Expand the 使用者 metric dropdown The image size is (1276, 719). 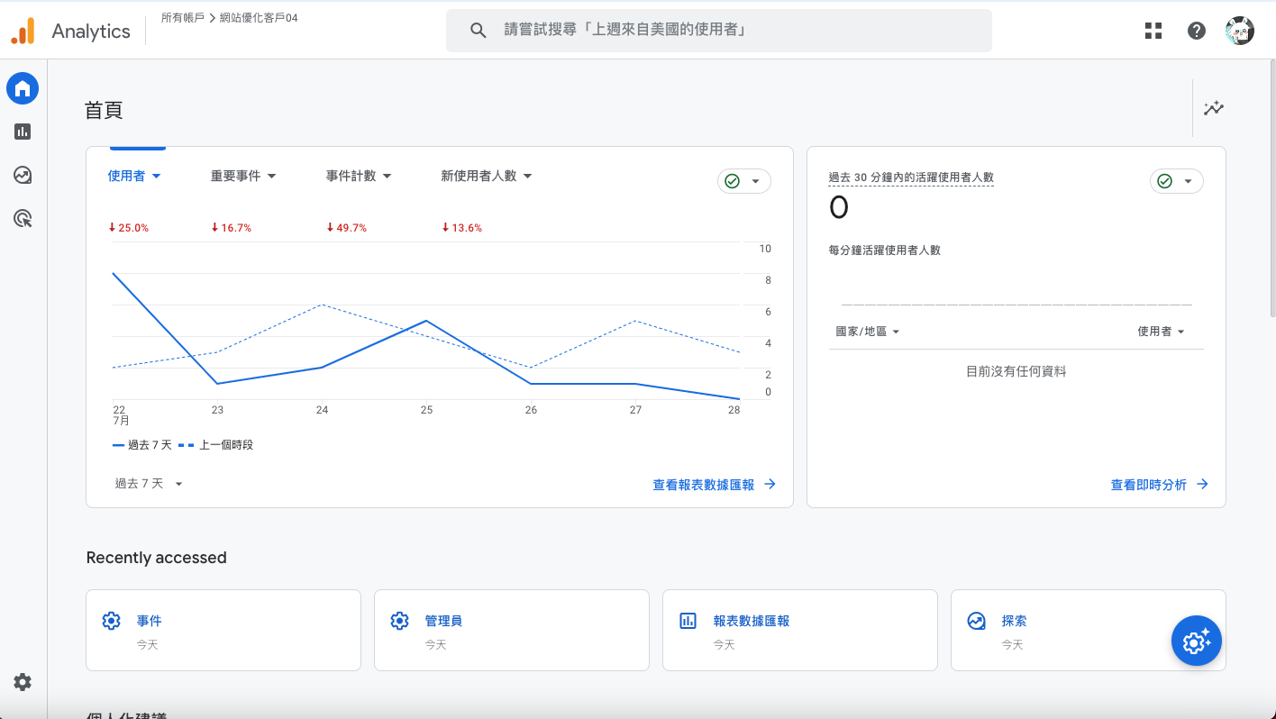[134, 176]
